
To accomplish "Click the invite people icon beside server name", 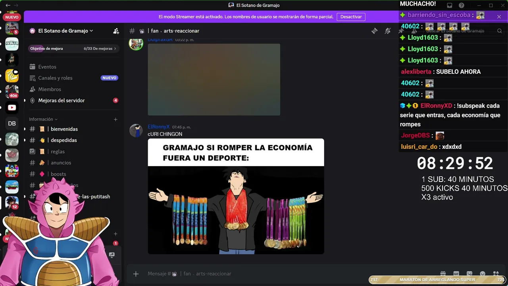I will tap(116, 31).
